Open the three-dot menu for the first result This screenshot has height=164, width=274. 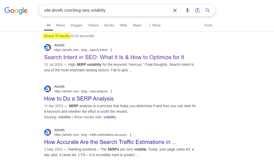[x=111, y=50]
